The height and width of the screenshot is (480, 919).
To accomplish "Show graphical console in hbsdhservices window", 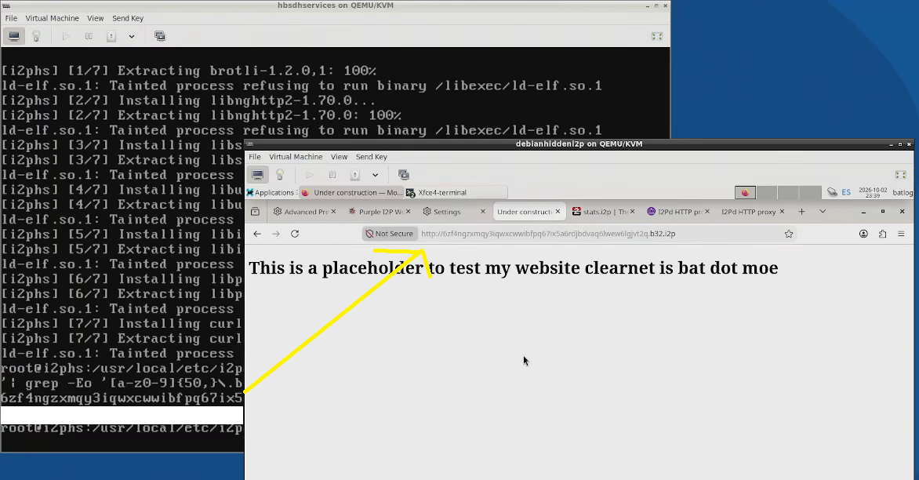I will click(x=14, y=36).
